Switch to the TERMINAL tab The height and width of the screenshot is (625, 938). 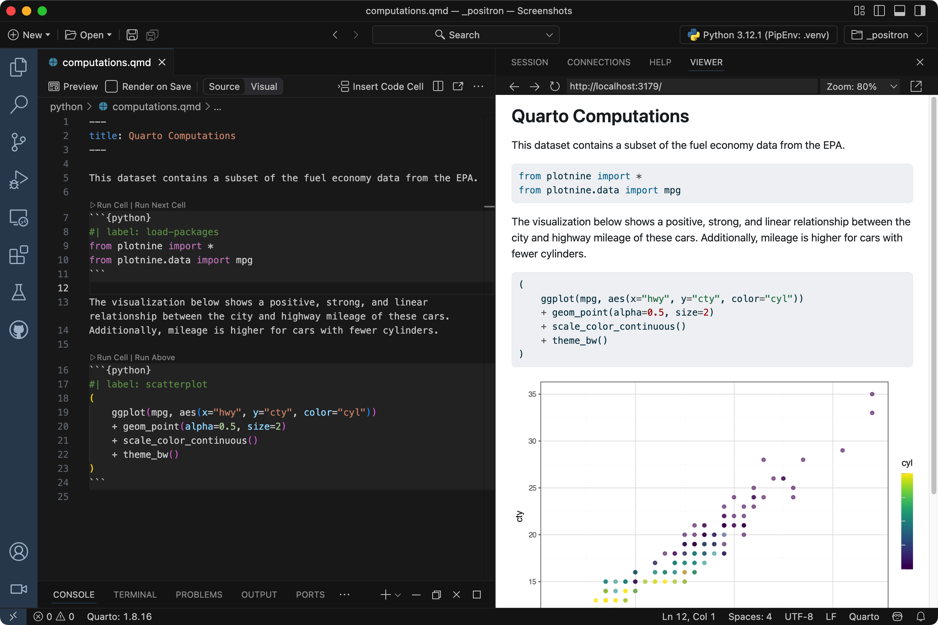click(135, 594)
